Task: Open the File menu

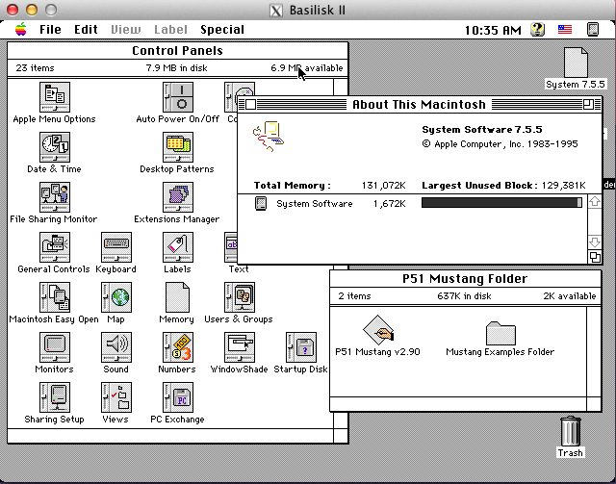Action: click(50, 30)
